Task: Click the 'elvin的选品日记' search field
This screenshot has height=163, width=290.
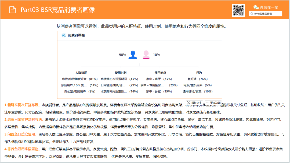Action: [266, 14]
